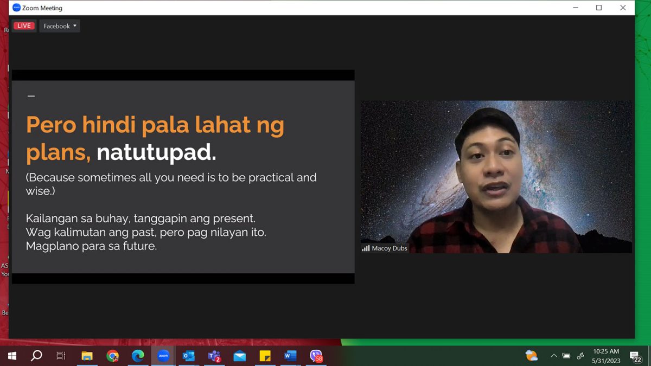Open Sticky Notes from the taskbar
The image size is (651, 366).
tap(265, 356)
